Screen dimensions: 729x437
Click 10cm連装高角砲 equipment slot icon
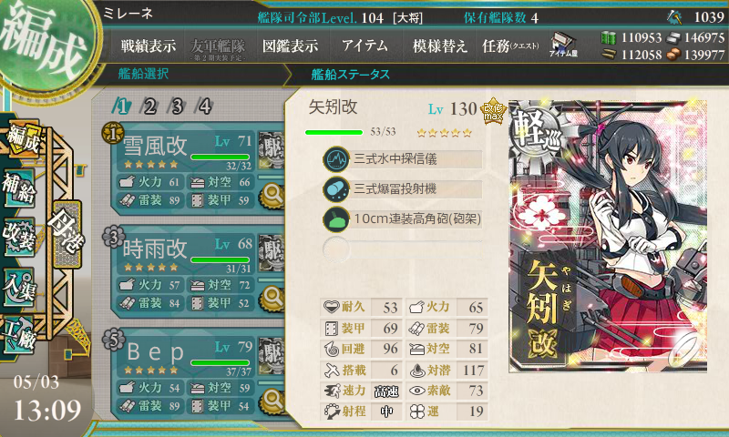coord(336,218)
